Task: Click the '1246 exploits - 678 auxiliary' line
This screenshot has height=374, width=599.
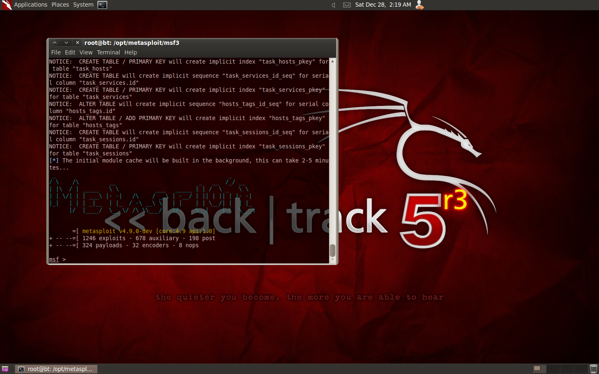Action: (x=132, y=238)
